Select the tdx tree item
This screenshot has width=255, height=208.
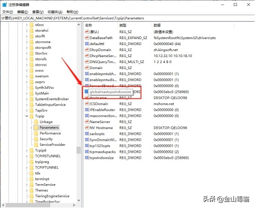click(x=38, y=173)
